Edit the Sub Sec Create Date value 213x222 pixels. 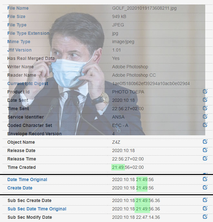pos(205,200)
